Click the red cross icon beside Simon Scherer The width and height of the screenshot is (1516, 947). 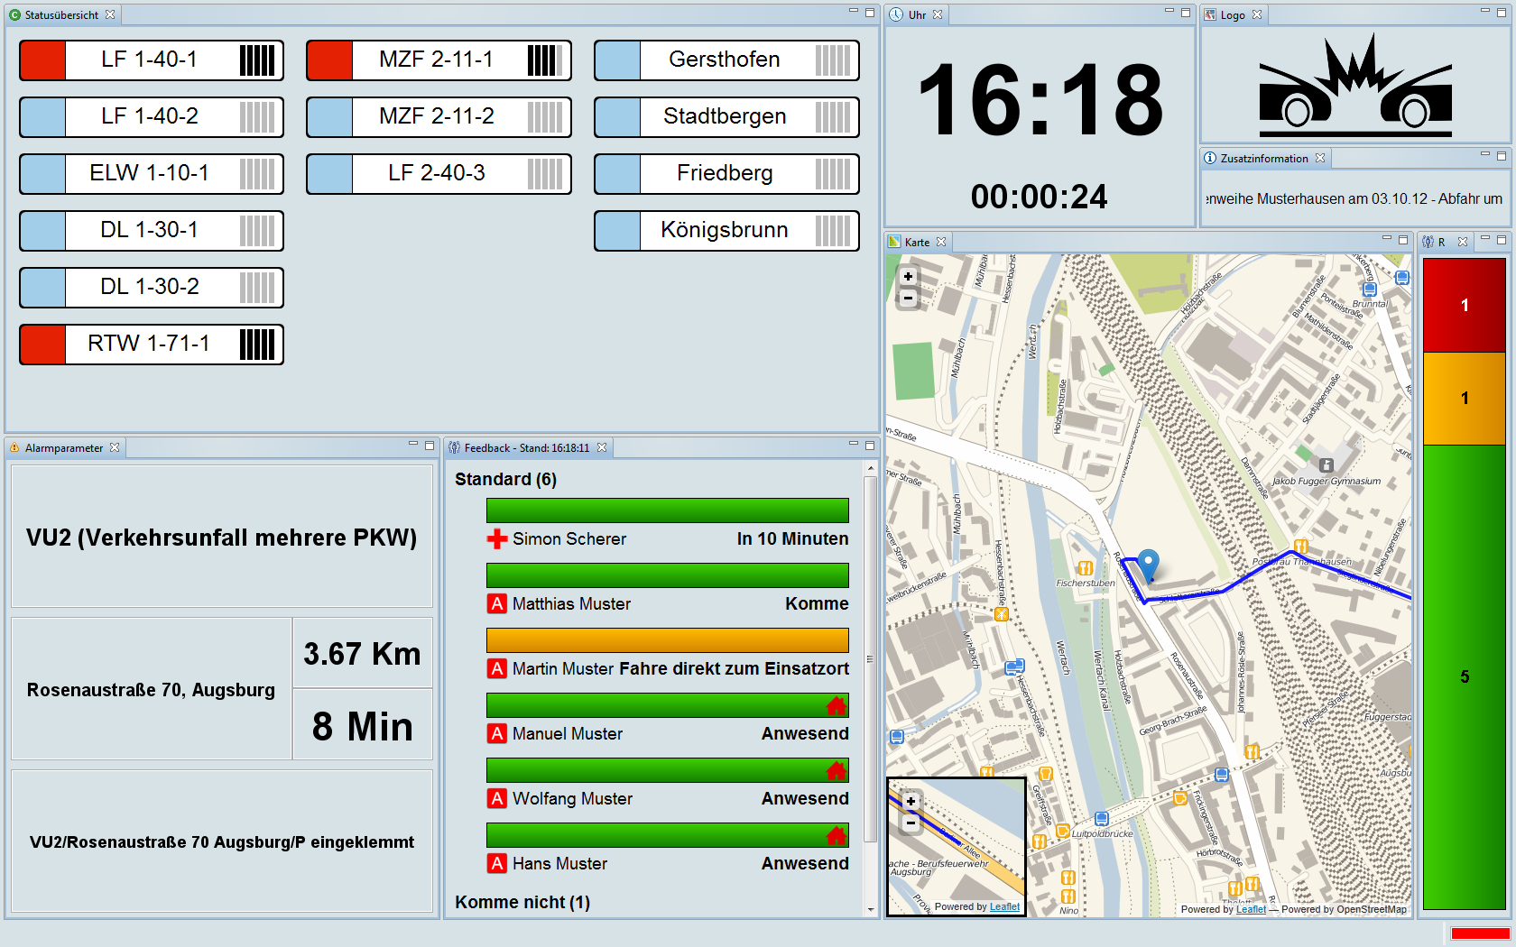(x=496, y=539)
